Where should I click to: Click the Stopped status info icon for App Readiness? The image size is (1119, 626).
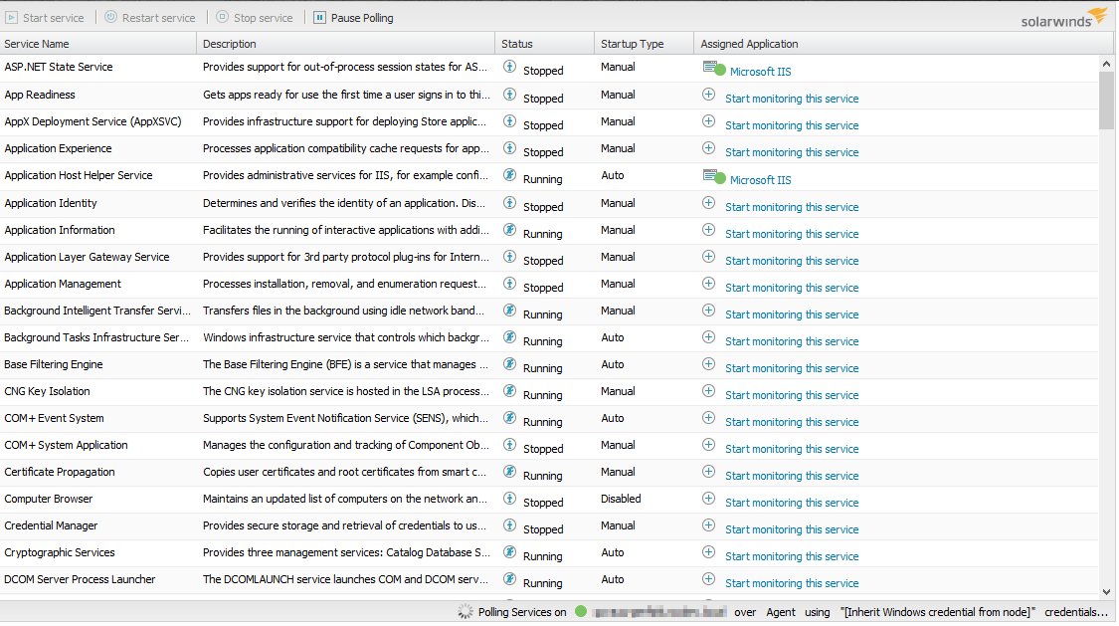[507, 95]
